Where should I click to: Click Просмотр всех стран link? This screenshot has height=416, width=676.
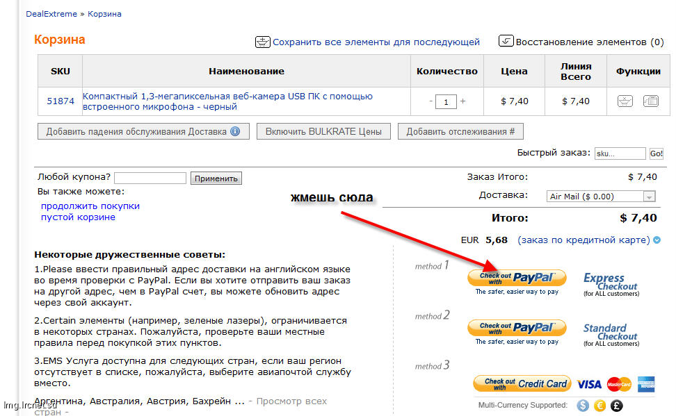pos(291,401)
